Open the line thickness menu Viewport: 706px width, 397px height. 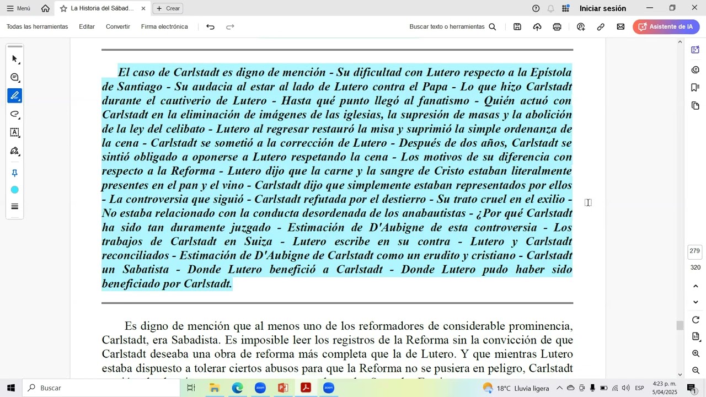15,207
